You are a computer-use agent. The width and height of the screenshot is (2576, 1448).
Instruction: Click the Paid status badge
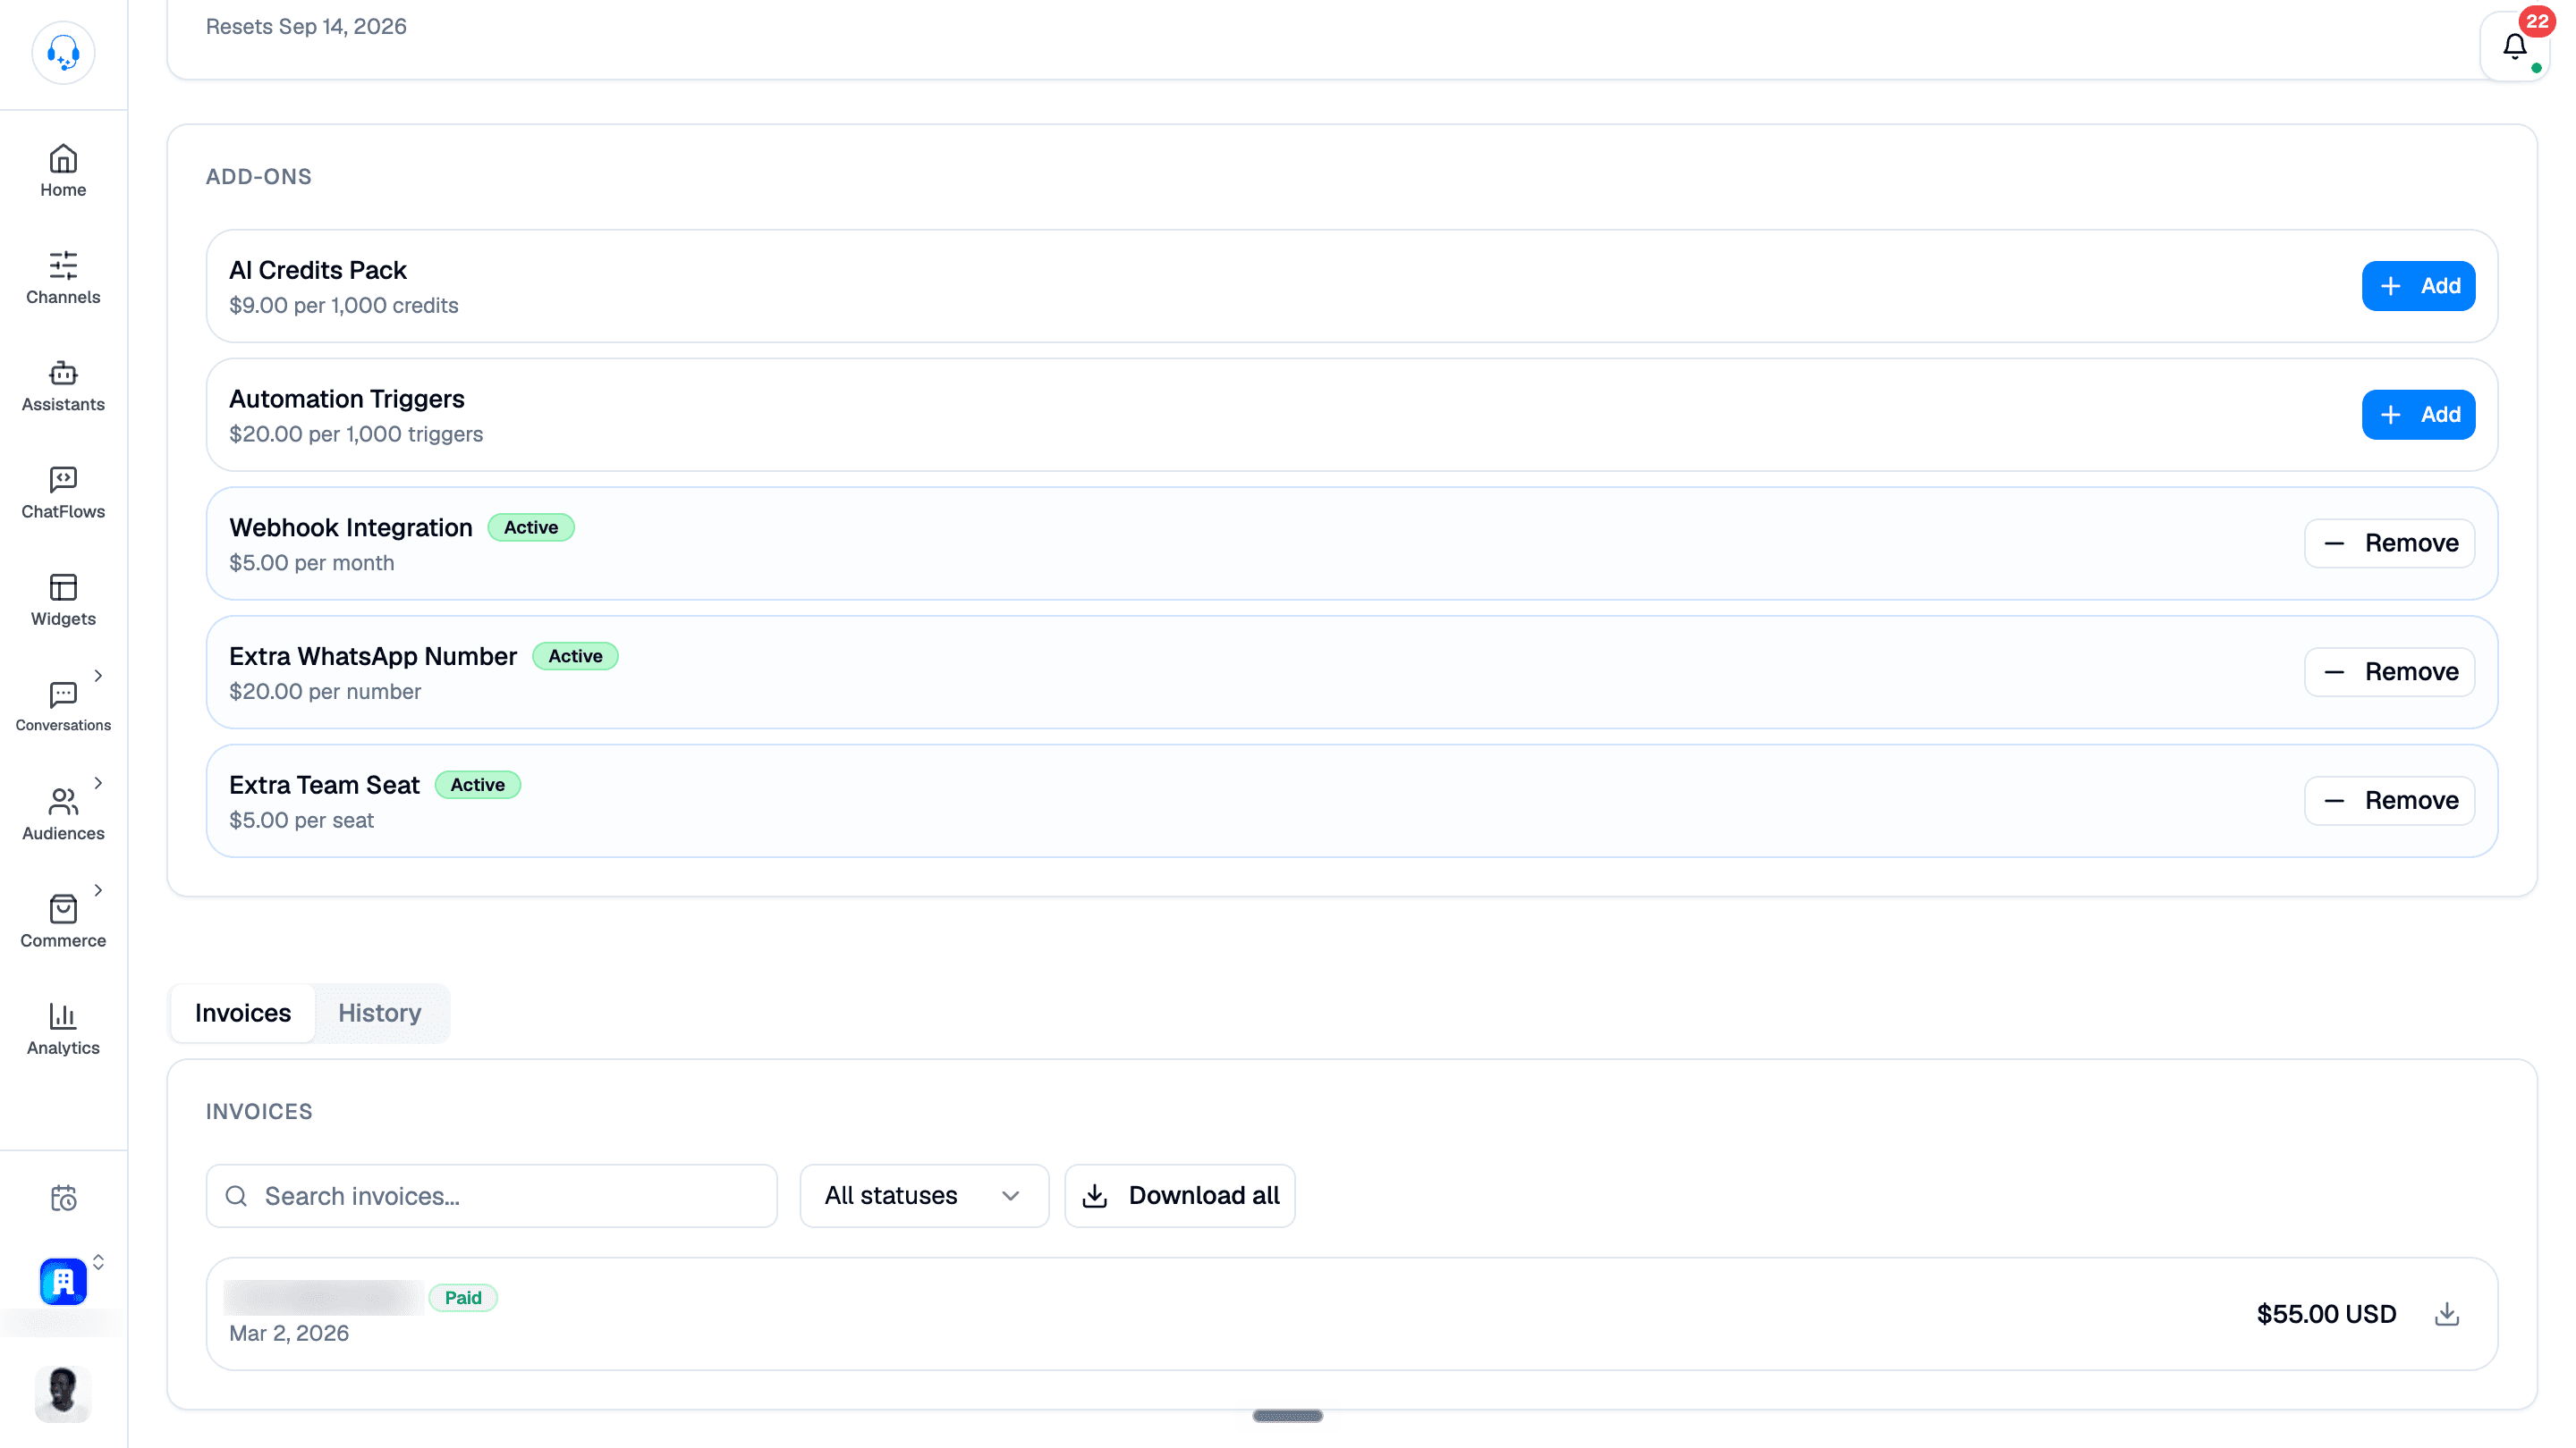[x=463, y=1297]
